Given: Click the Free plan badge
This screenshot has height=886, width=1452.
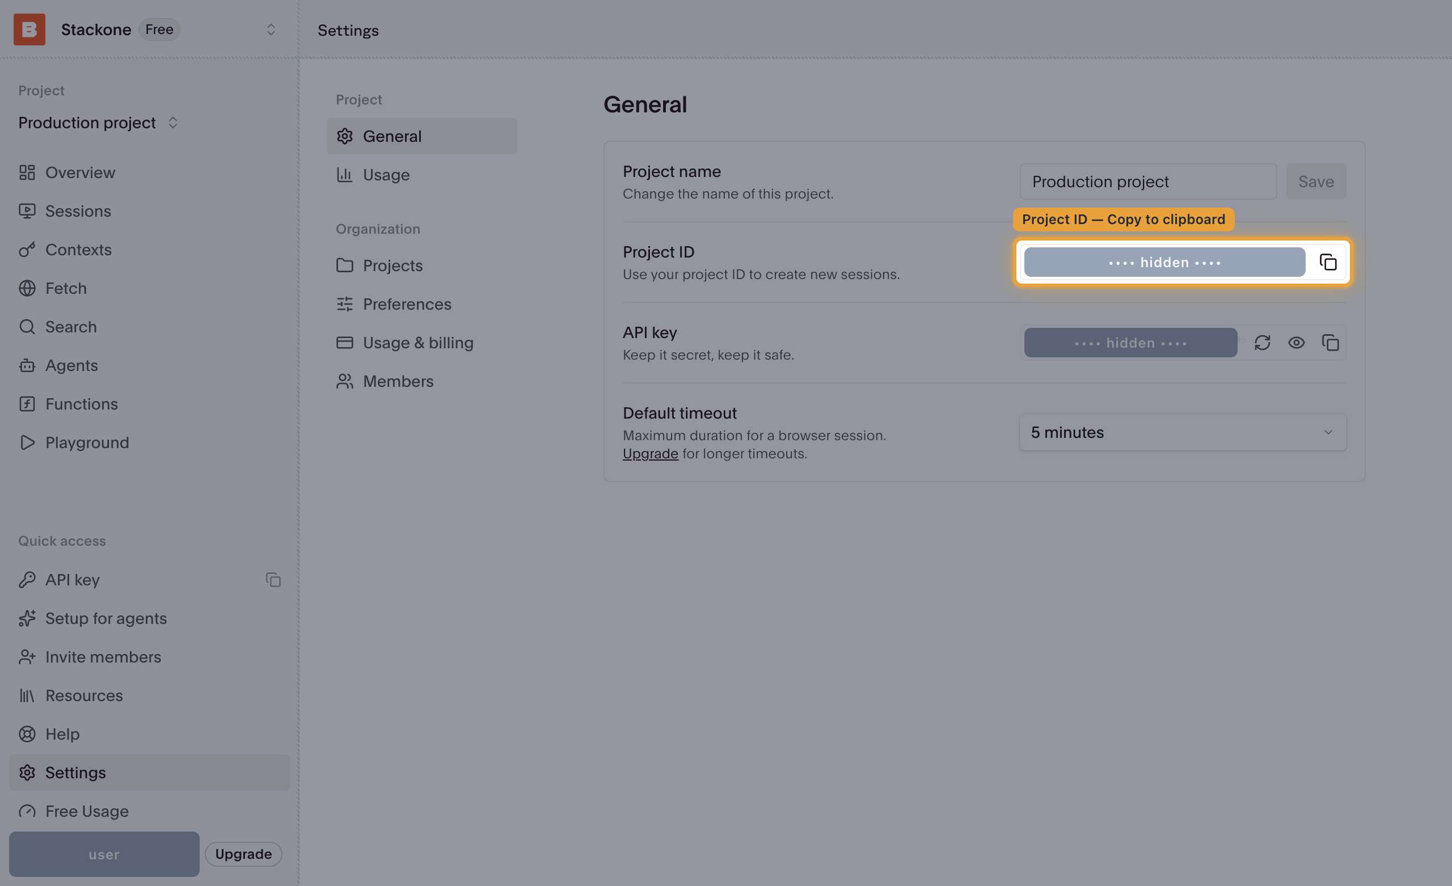Looking at the screenshot, I should pyautogui.click(x=159, y=29).
